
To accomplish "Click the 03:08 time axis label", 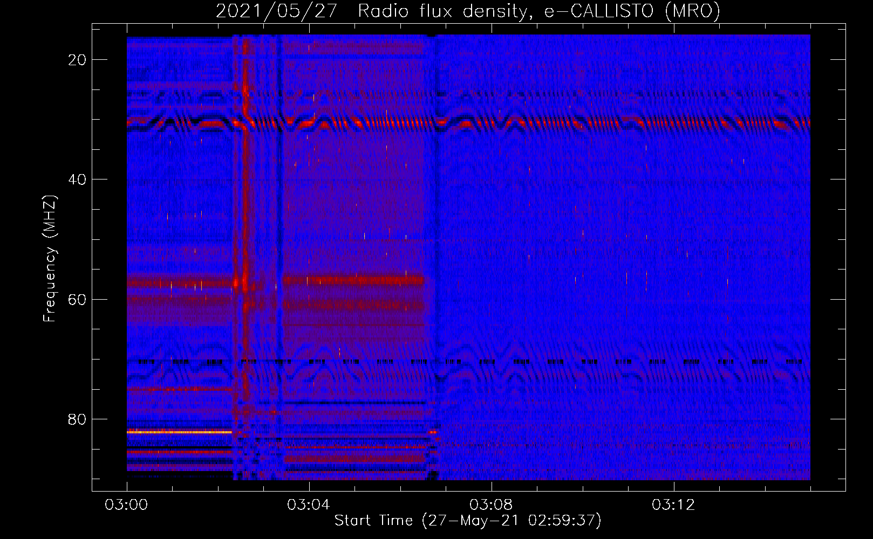I will pos(491,505).
